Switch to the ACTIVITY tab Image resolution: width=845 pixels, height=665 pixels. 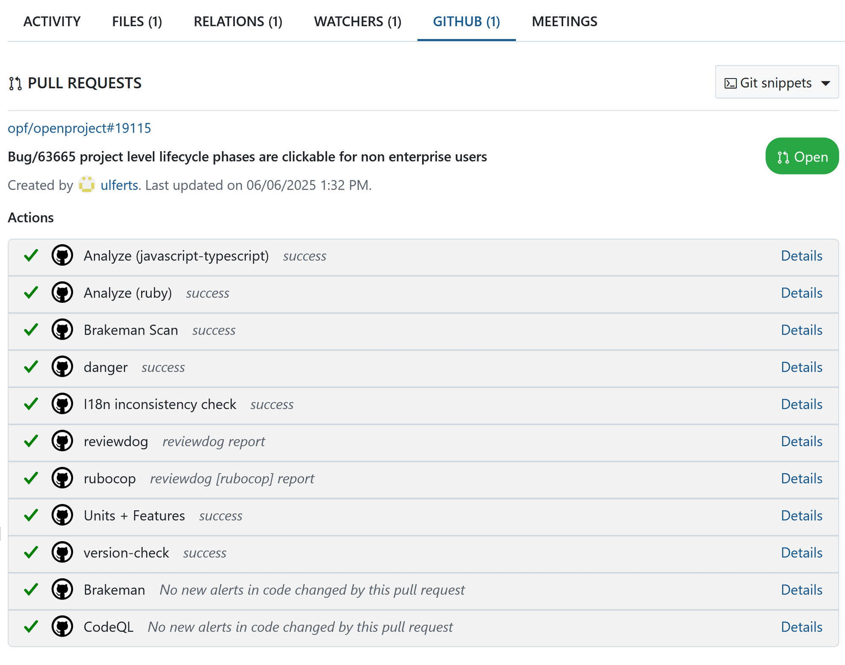click(52, 21)
